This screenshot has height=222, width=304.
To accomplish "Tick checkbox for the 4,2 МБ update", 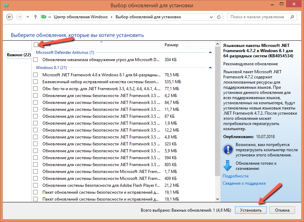I will 35,96.
